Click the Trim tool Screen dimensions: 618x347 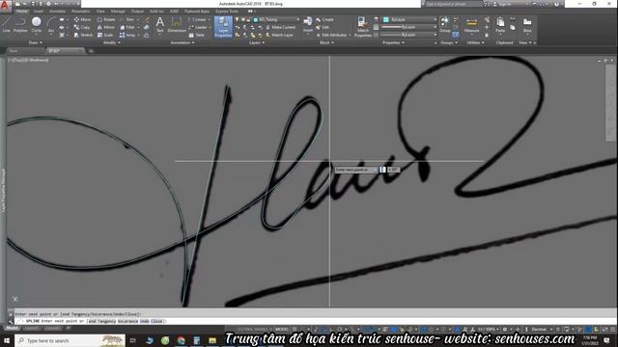click(126, 19)
